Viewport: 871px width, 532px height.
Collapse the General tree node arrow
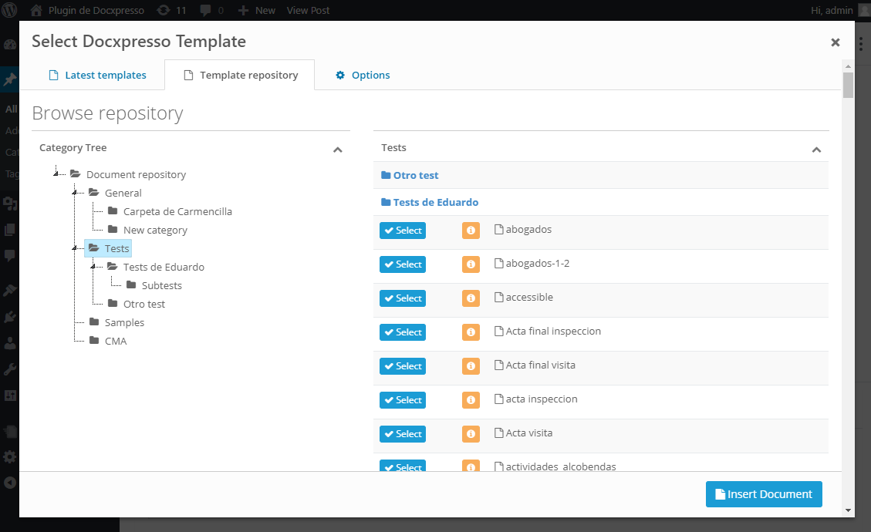[x=74, y=193]
